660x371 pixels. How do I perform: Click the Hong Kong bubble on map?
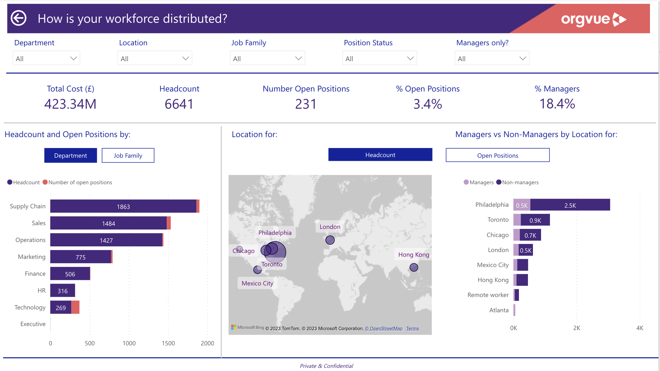(x=414, y=267)
